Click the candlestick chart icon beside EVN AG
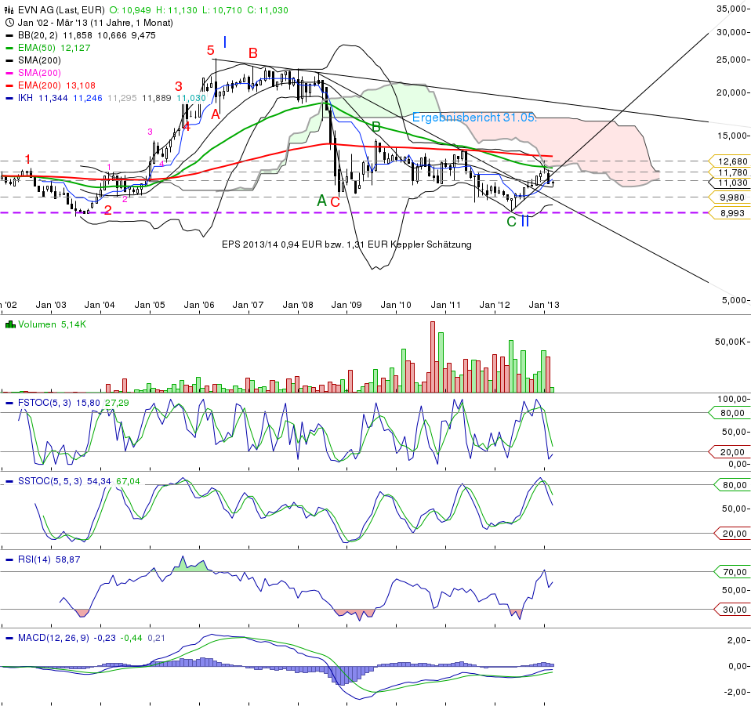751x706 pixels. pyautogui.click(x=8, y=9)
